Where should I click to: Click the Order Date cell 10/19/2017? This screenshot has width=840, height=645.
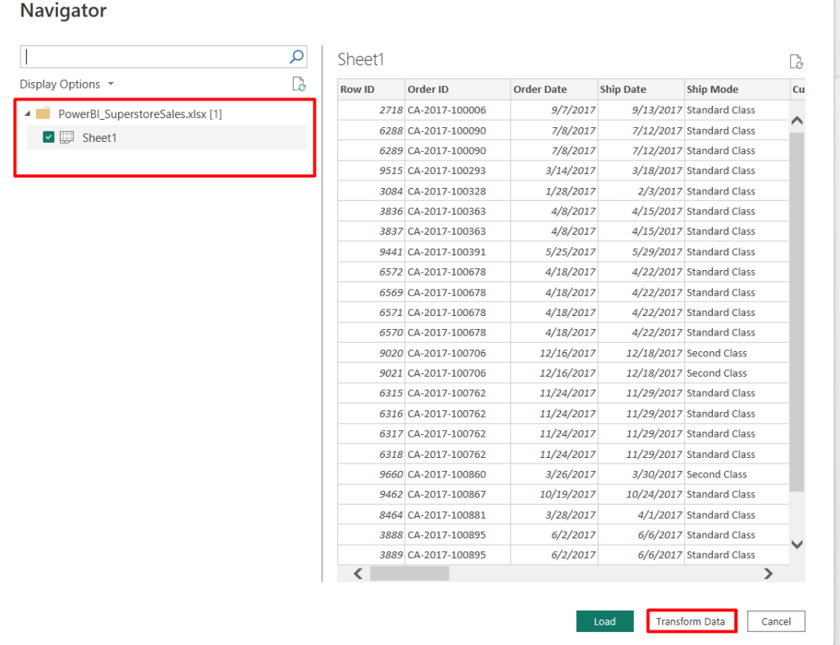point(554,495)
